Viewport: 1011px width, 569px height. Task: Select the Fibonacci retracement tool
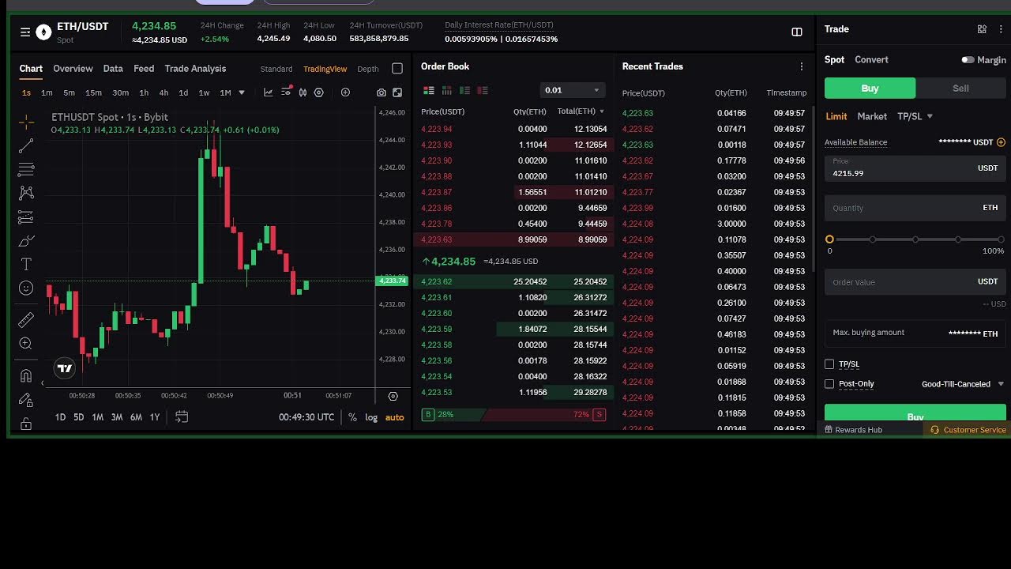26,169
